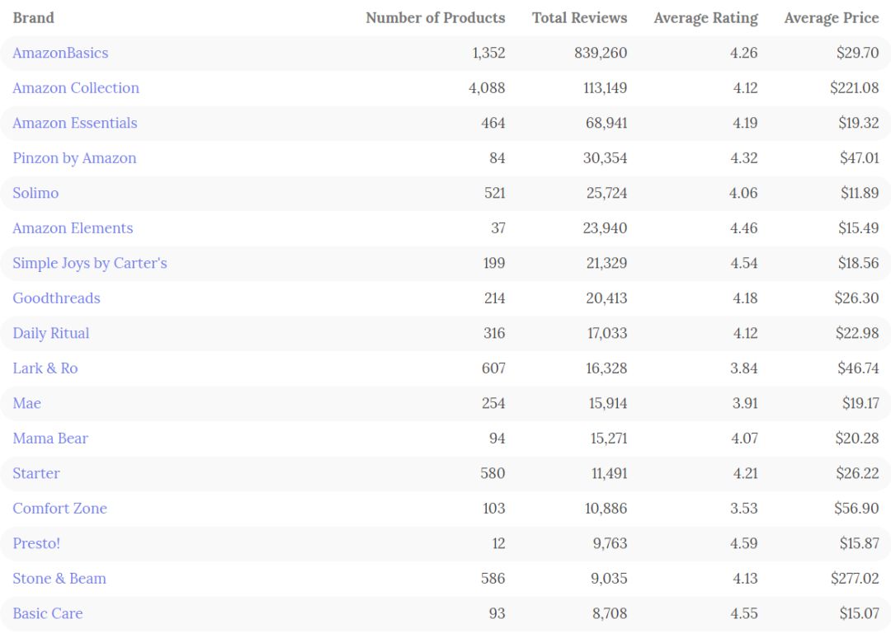Select the $15.07 average price cell

coord(859,614)
